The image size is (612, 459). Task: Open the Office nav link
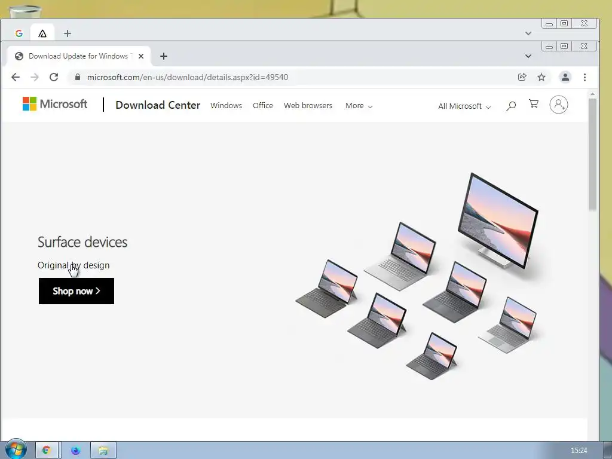pyautogui.click(x=263, y=105)
